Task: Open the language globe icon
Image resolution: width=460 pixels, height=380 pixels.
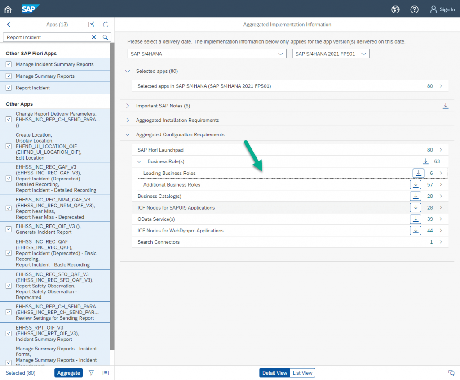Action: pos(395,10)
